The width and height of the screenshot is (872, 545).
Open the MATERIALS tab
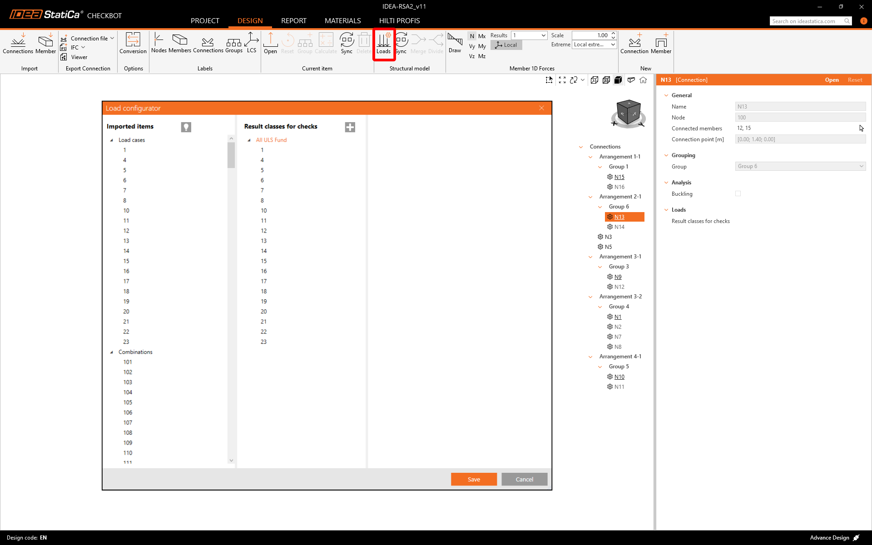tap(342, 21)
